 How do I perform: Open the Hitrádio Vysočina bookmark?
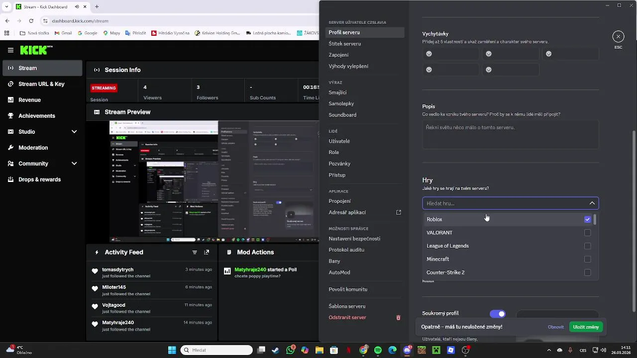[x=170, y=33]
